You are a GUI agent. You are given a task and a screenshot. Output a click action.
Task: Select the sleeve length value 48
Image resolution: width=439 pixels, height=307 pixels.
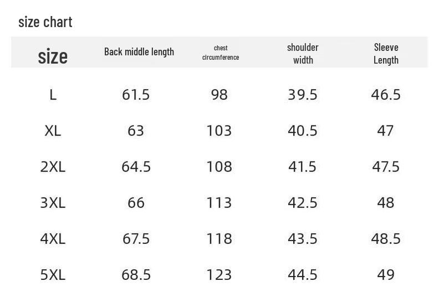tap(386, 202)
